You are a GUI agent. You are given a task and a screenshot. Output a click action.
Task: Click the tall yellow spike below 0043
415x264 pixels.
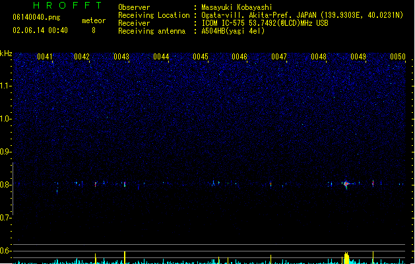[125, 257]
